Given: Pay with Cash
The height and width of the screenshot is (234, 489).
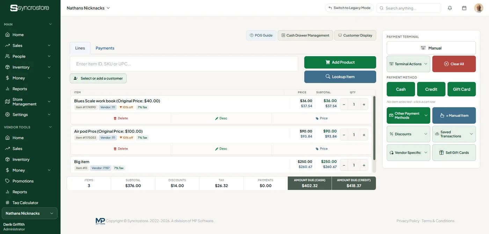Looking at the screenshot, I should [401, 89].
